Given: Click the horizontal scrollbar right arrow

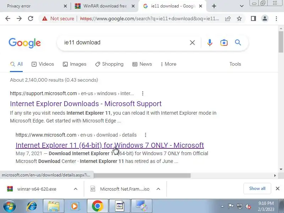Looking at the screenshot, I should point(275,175).
